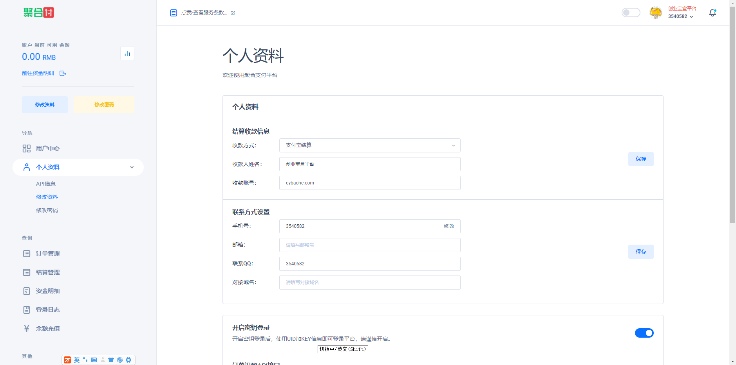View 资金明细 from the sidebar
Viewport: 736px width, 365px height.
(48, 291)
